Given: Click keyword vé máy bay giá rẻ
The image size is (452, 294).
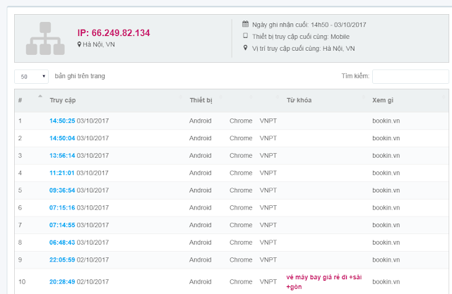Looking at the screenshot, I should coord(323,282).
